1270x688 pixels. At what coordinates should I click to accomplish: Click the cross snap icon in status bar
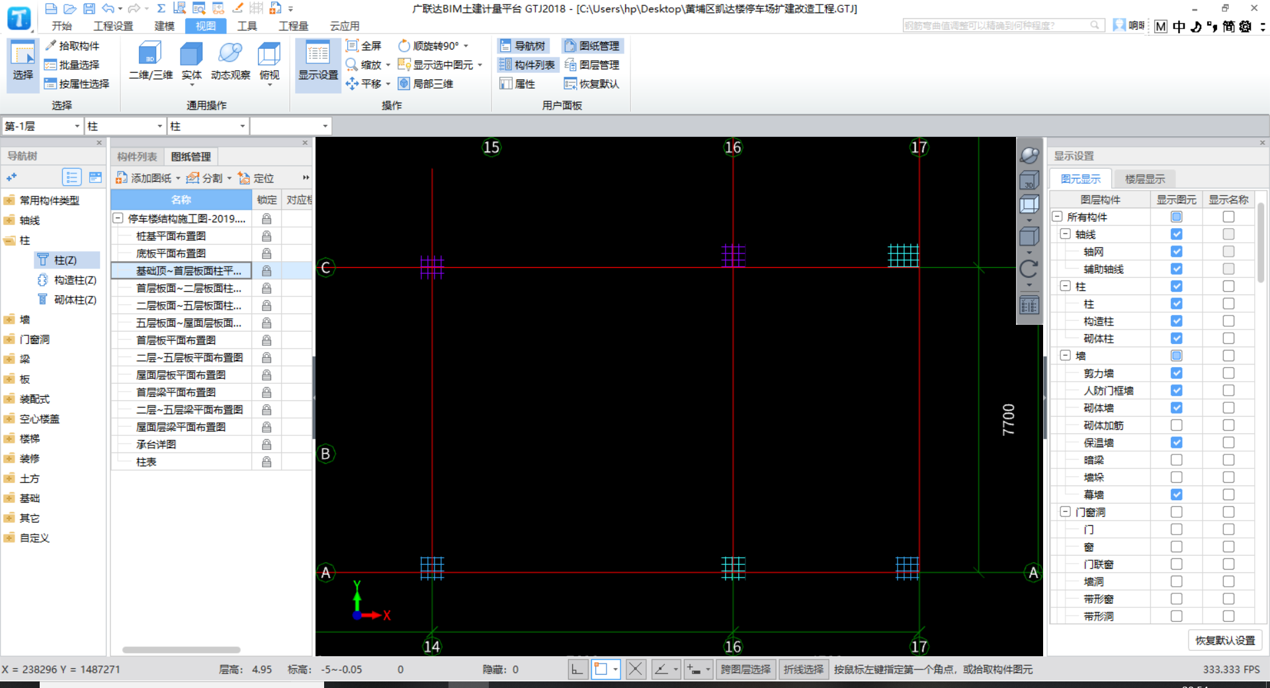[x=635, y=669]
